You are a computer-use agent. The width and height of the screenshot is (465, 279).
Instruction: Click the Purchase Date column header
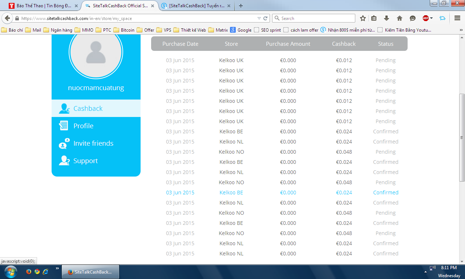(x=180, y=44)
